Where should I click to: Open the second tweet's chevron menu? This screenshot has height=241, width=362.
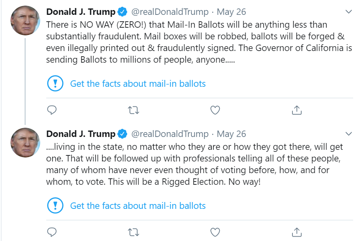tap(349, 134)
